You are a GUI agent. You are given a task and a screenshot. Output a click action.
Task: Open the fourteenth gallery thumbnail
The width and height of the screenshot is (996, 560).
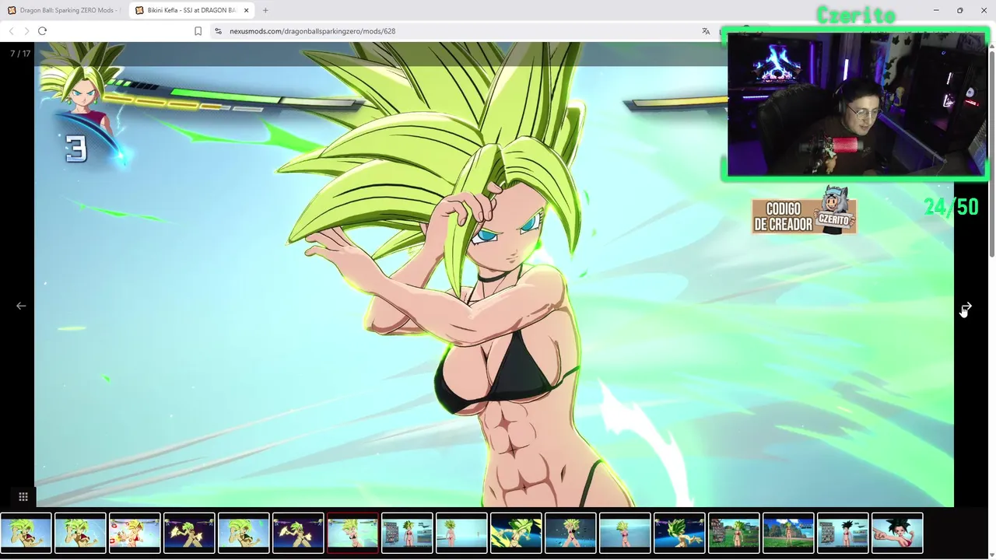(x=734, y=533)
